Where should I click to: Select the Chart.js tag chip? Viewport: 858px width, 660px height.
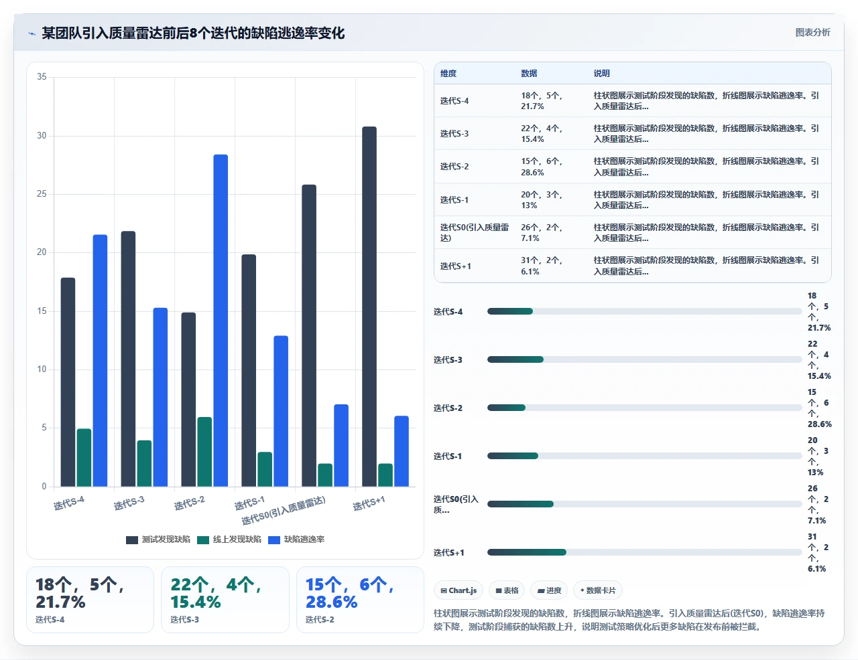point(458,590)
